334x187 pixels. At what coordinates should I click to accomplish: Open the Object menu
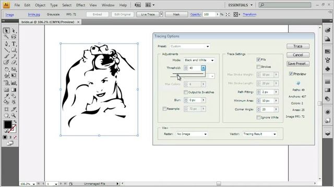tap(40, 5)
